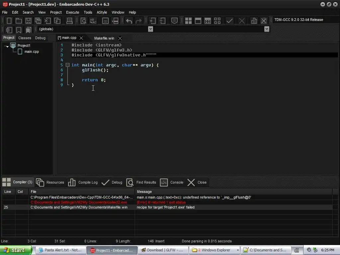Close the Makefile.win editor tab
This screenshot has height=255, width=340.
120,38
